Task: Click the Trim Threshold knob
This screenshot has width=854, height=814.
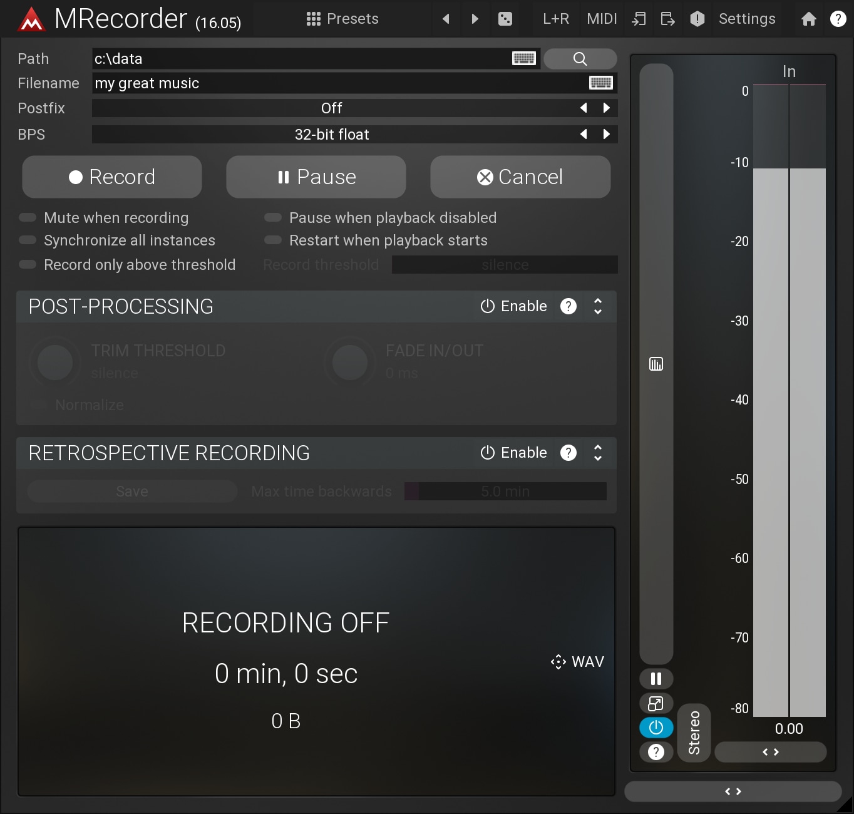Action: click(55, 362)
